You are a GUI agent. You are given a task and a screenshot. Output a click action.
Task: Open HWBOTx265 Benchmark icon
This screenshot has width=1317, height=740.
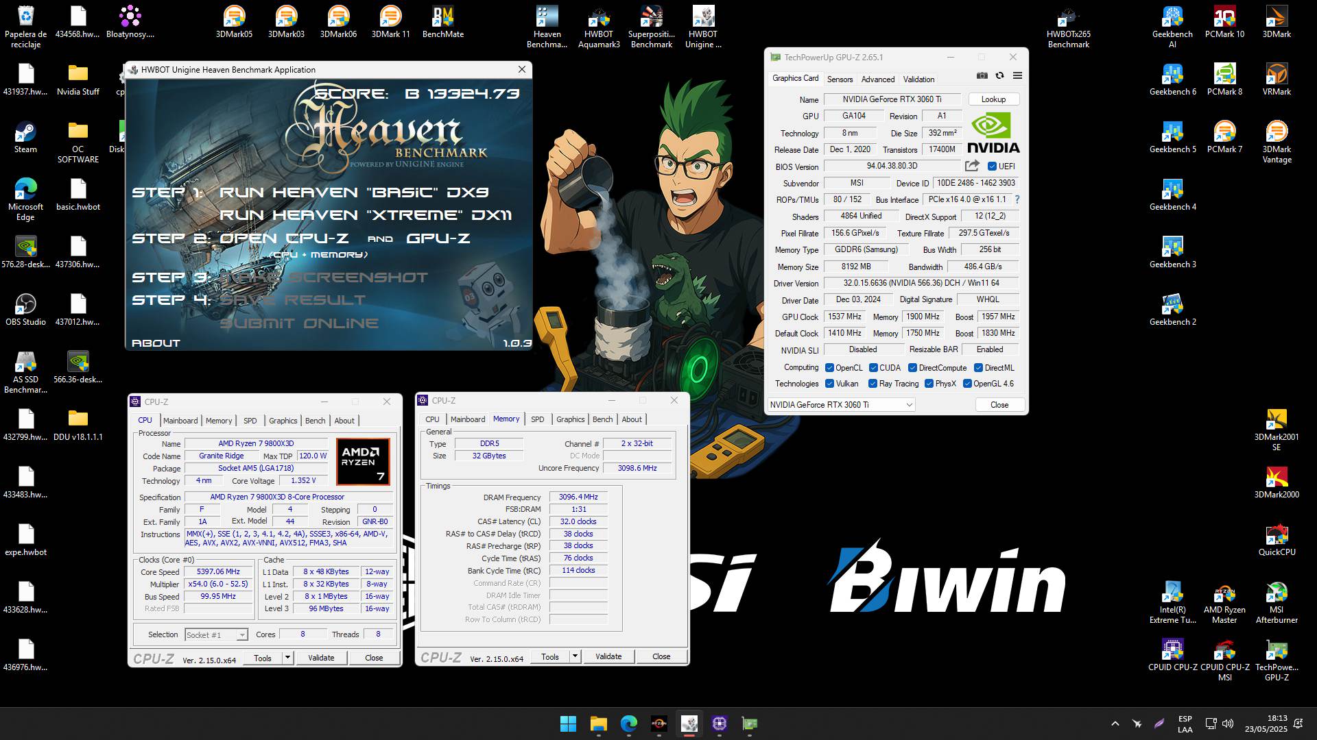point(1068,27)
